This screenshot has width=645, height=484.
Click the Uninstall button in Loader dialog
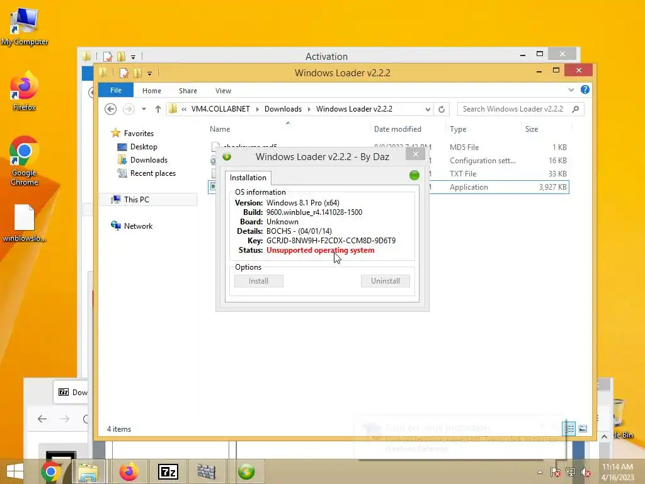[x=385, y=281]
